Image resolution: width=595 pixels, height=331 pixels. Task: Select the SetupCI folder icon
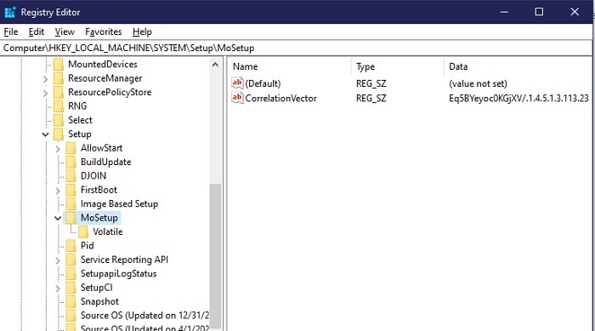point(71,288)
